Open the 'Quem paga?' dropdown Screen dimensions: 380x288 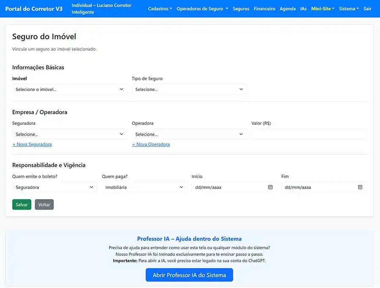point(144,187)
